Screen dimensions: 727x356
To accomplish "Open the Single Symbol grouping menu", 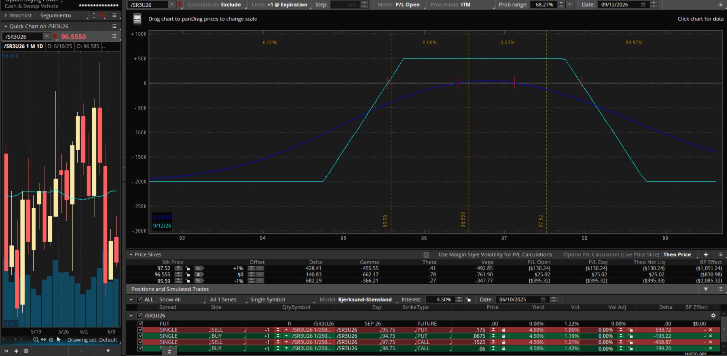I will (268, 300).
